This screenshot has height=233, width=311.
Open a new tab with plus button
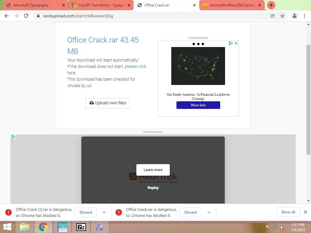(271, 5)
